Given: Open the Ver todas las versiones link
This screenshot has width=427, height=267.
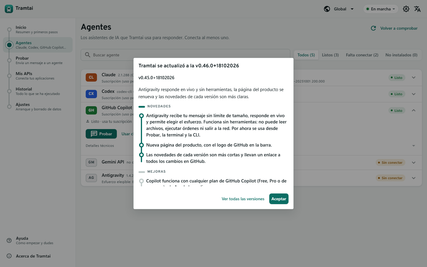Looking at the screenshot, I should 243,199.
